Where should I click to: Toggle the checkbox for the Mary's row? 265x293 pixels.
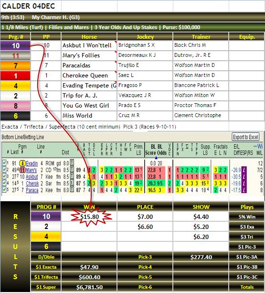click(x=4, y=170)
